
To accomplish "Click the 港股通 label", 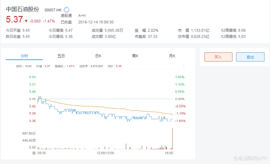I will coord(66,16).
